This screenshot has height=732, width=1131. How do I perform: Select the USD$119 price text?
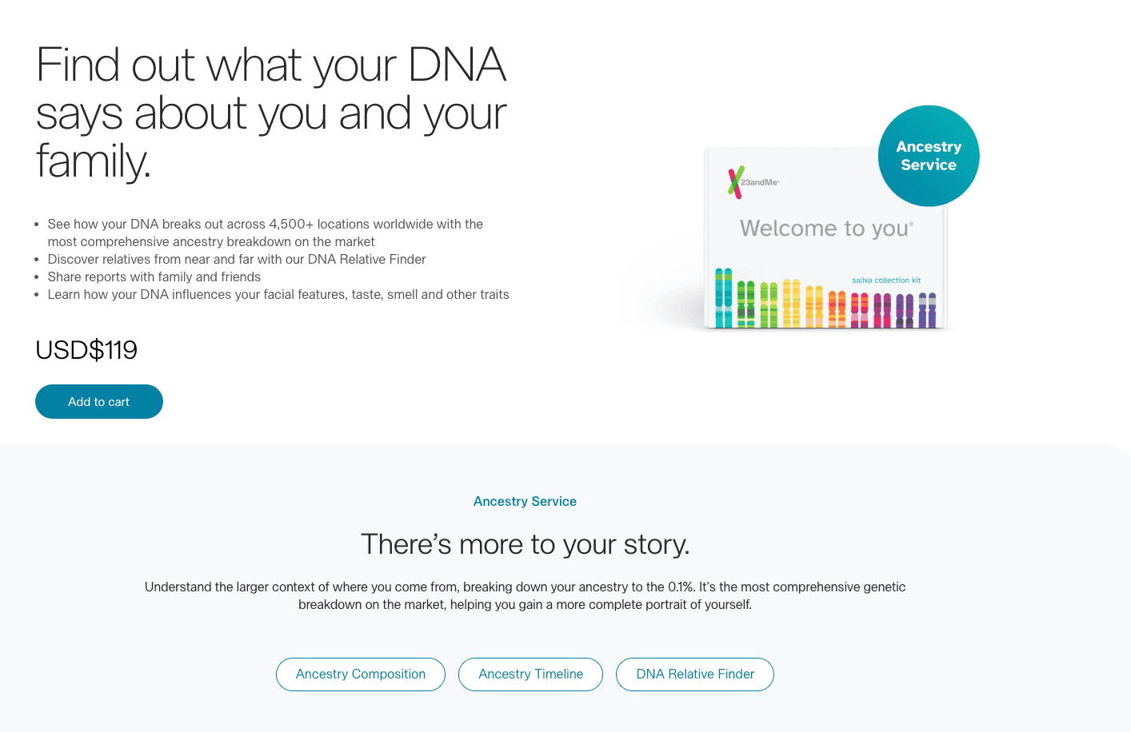pos(86,349)
